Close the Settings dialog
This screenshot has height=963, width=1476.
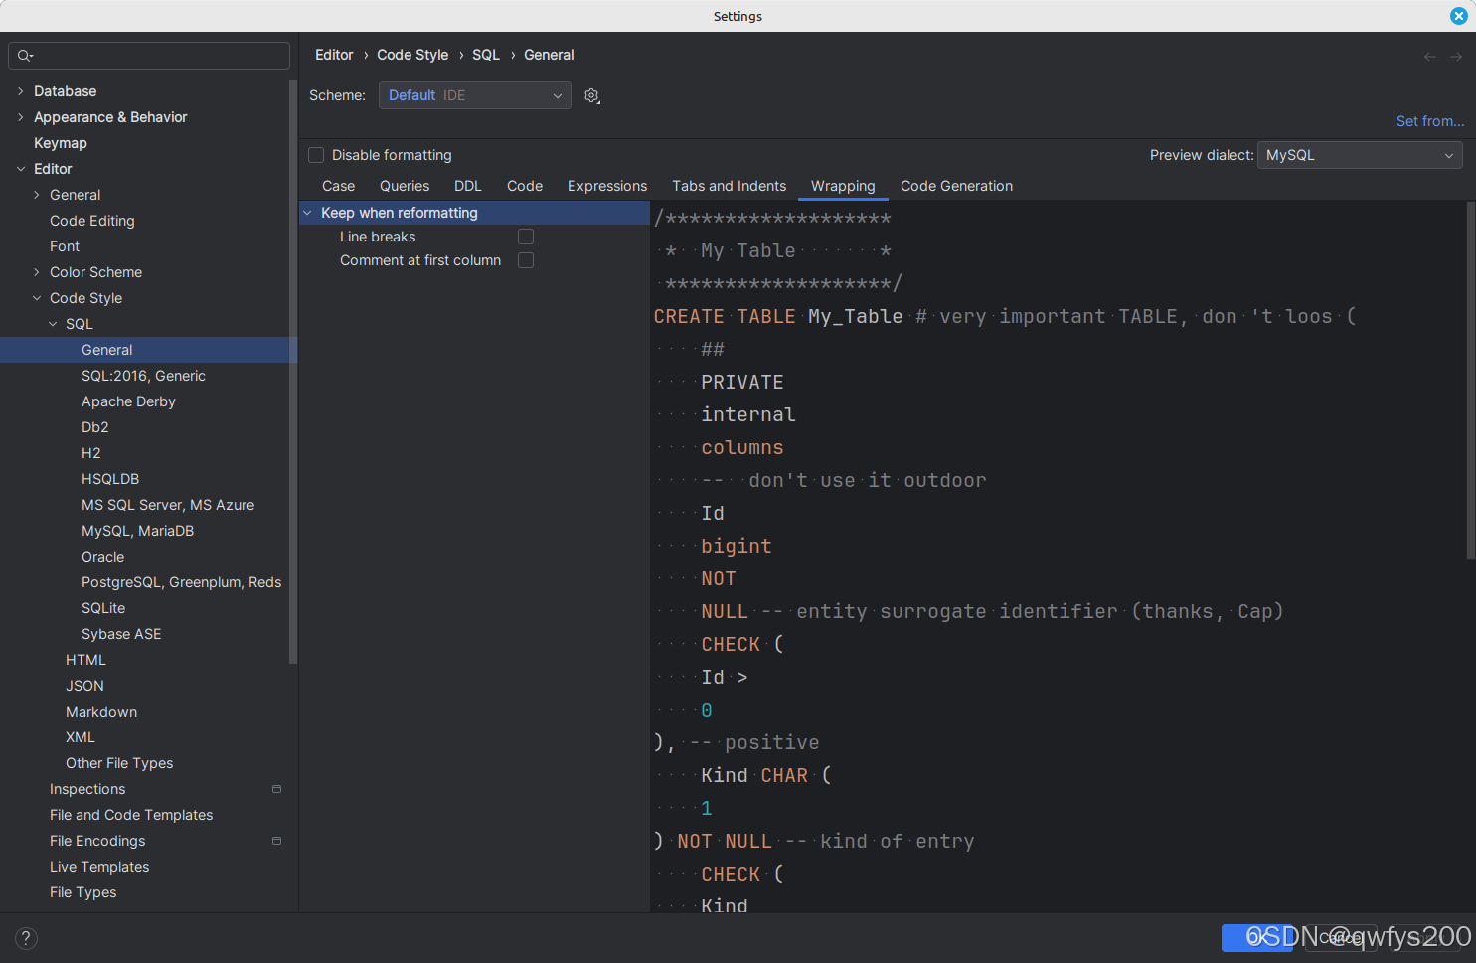[x=1458, y=16]
